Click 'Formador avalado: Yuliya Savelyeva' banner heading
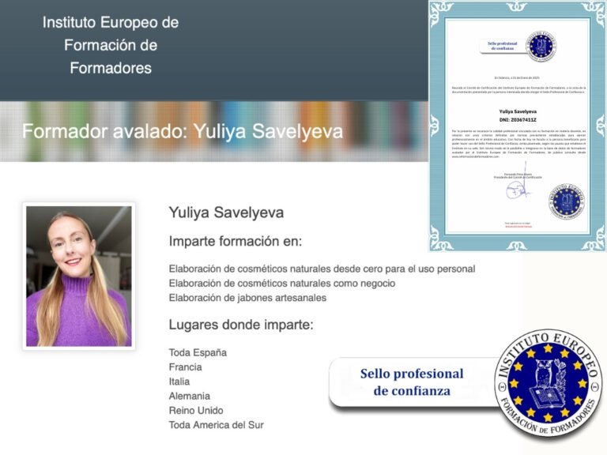Image resolution: width=607 pixels, height=455 pixels. point(183,131)
